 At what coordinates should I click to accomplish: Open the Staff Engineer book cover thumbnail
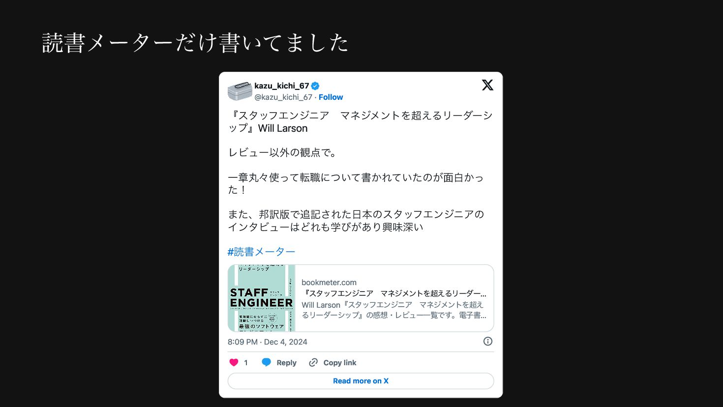click(262, 298)
